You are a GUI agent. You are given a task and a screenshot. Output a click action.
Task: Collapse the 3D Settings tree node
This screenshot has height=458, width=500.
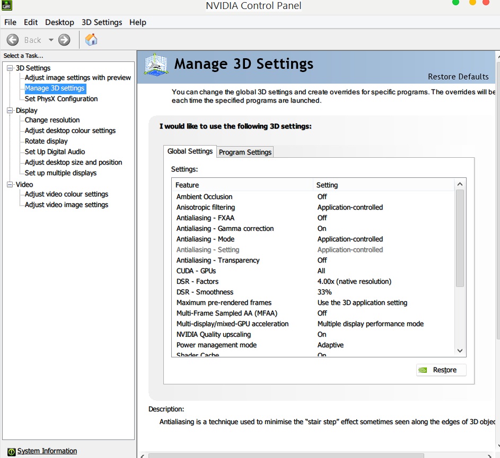[x=10, y=68]
